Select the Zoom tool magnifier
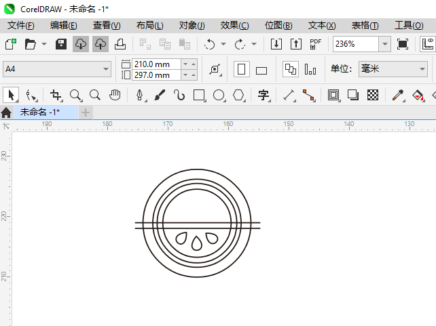Viewport: 436px width, 326px height. click(75, 95)
